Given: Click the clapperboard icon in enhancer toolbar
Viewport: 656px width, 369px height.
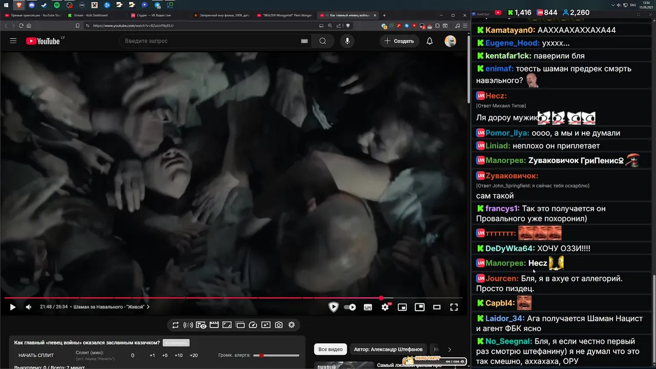Looking at the screenshot, I should click(x=214, y=325).
